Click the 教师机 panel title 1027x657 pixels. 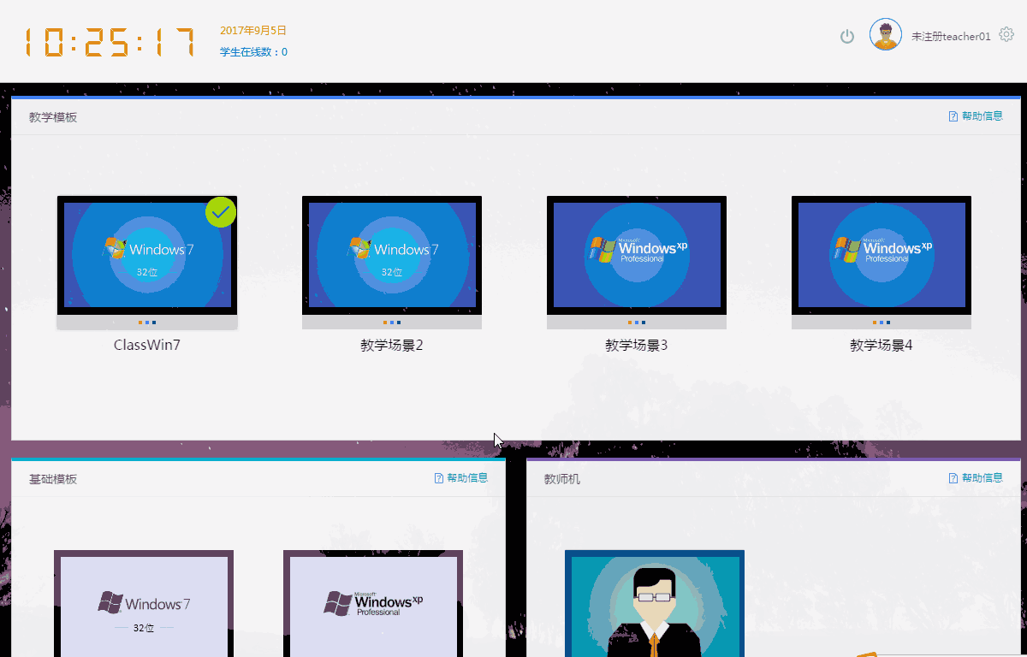tap(562, 479)
